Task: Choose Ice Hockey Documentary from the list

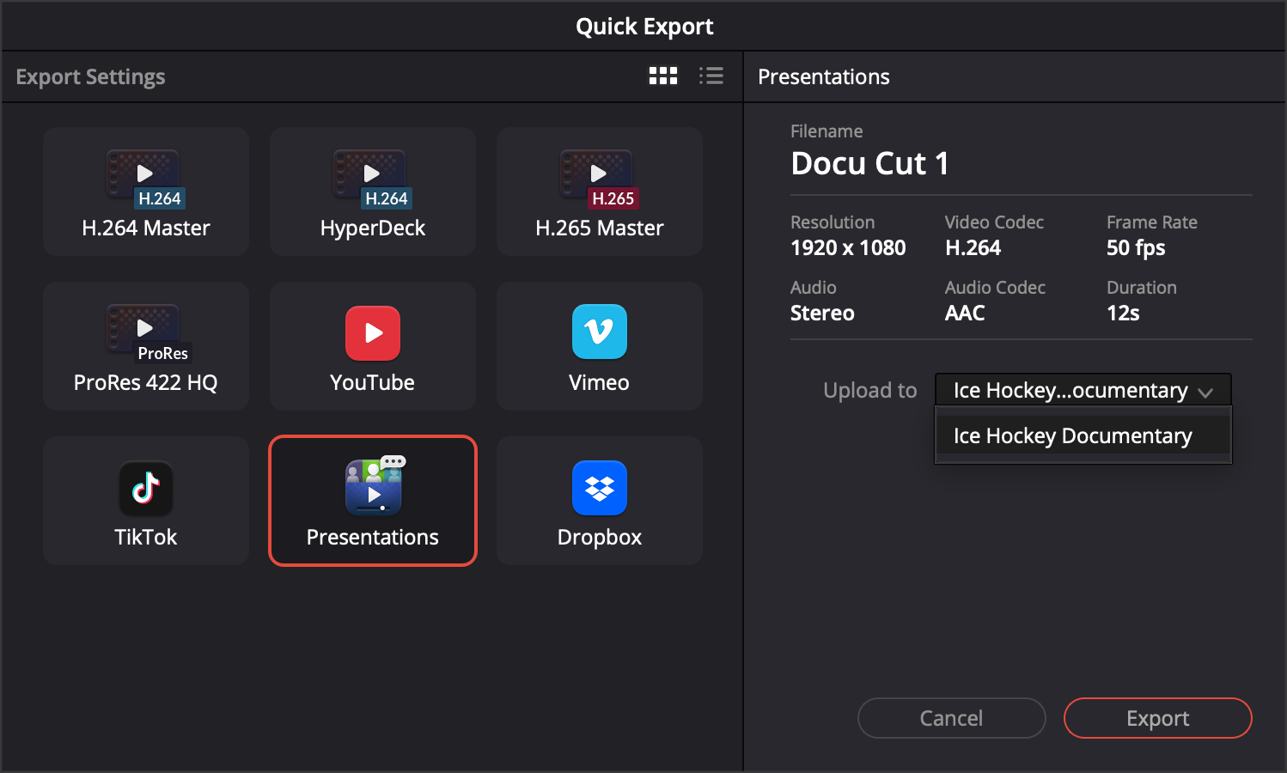Action: 1083,435
